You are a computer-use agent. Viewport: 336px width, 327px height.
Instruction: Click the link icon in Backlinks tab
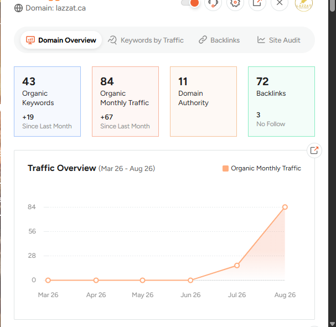[203, 40]
